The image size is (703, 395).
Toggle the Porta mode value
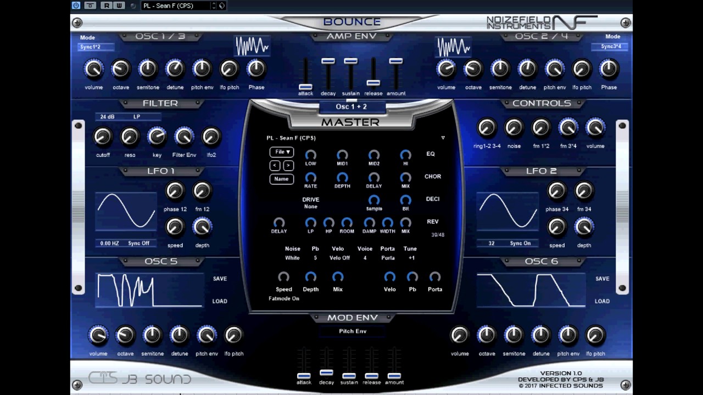[x=388, y=258]
